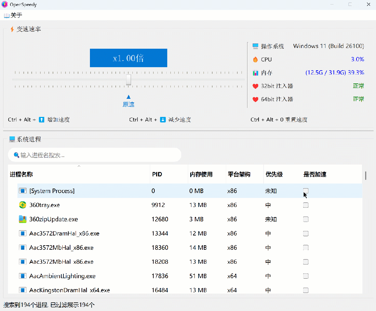Click the icon of Aac3572MbHal_x86.exe PID 18360
Screen dimensions: 376x311
[x=23, y=248]
